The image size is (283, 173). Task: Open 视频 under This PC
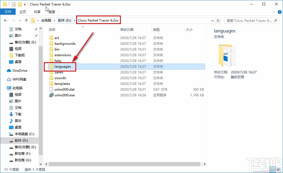[x=15, y=95]
